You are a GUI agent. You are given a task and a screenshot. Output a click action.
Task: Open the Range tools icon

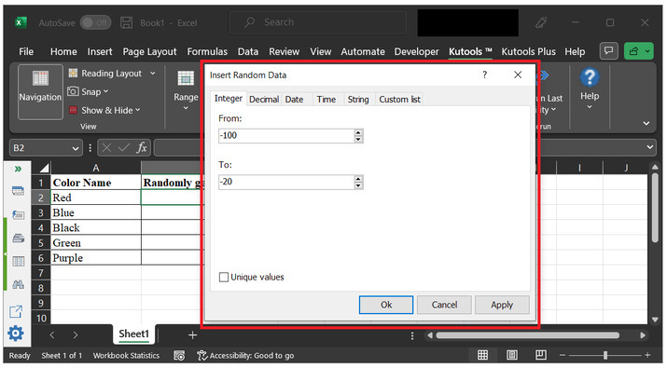(186, 77)
